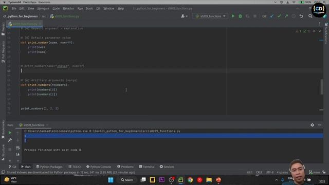Click CRLF line separator in status bar
This screenshot has width=329, height=185.
259,173
